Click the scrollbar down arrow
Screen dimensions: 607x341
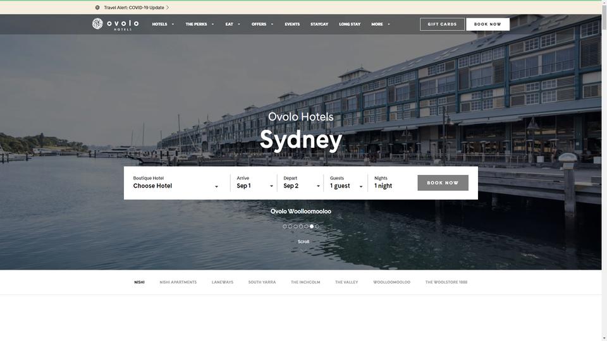(604, 338)
